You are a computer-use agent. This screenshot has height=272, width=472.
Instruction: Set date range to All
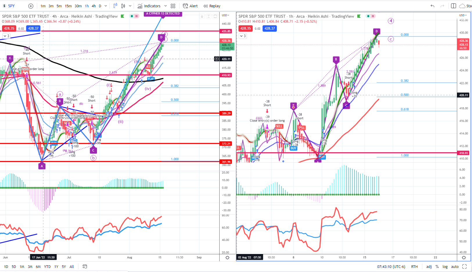tap(72, 266)
